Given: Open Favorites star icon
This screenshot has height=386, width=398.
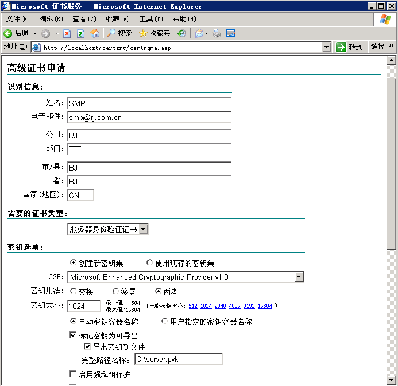Looking at the screenshot, I should pos(143,33).
